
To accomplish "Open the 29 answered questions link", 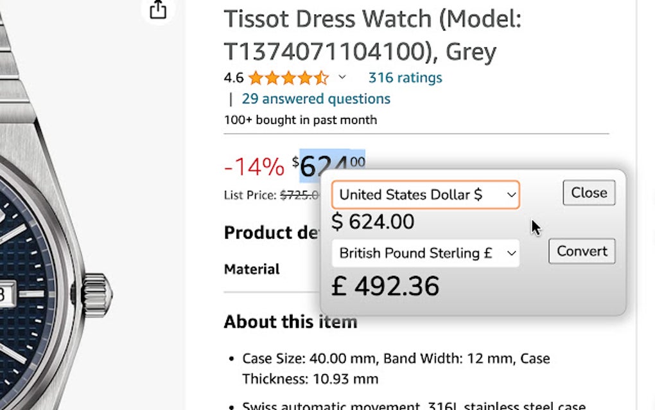I will click(x=315, y=99).
